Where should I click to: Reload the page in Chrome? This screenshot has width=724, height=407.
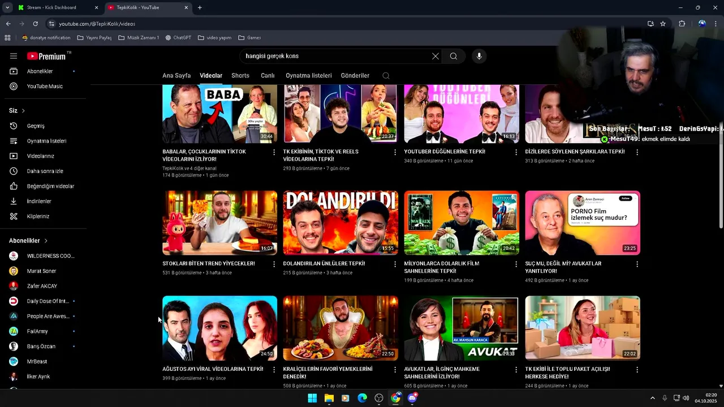click(35, 24)
